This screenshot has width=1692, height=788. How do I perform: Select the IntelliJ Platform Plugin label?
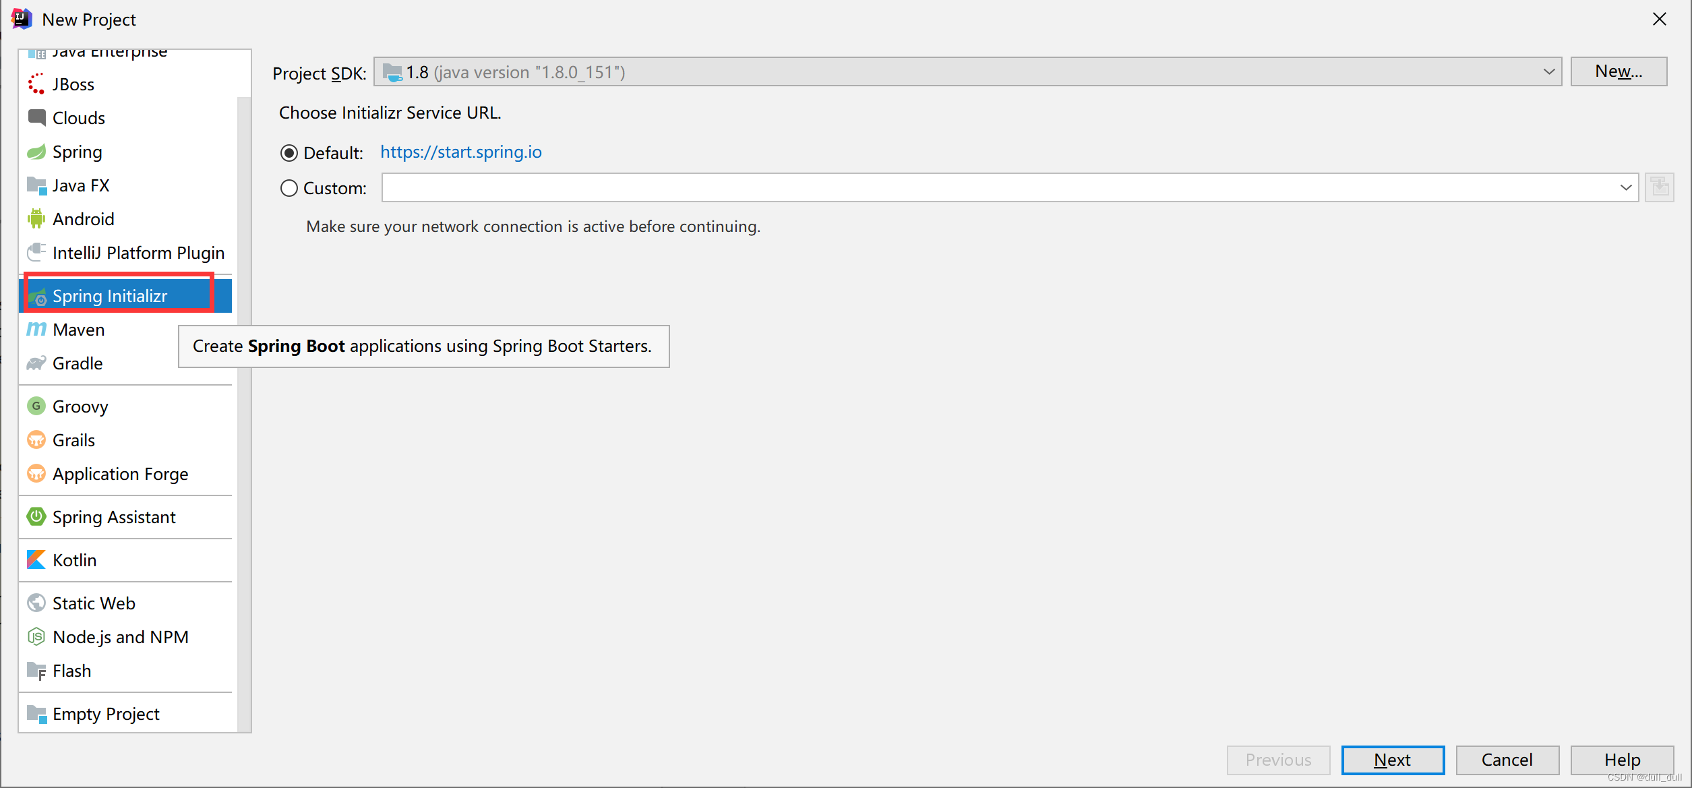coord(139,253)
